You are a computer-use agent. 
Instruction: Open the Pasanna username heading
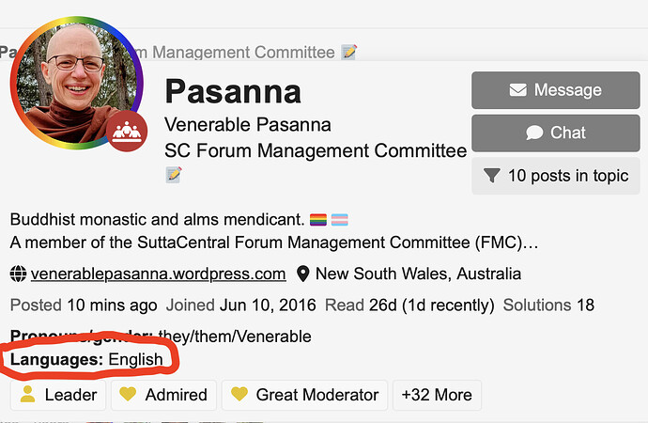click(x=233, y=91)
